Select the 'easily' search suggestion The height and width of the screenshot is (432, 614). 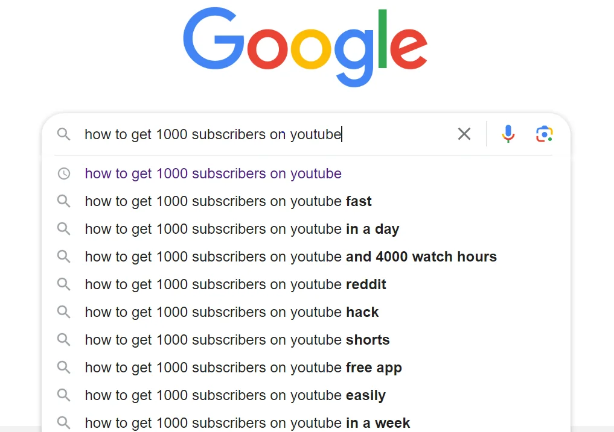pyautogui.click(x=235, y=395)
